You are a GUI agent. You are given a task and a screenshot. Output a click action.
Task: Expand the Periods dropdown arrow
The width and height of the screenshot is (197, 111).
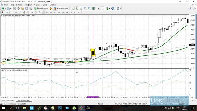(115, 8)
